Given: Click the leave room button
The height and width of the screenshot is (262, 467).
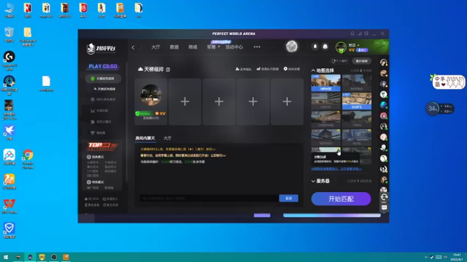Looking at the screenshot, I should [x=361, y=61].
